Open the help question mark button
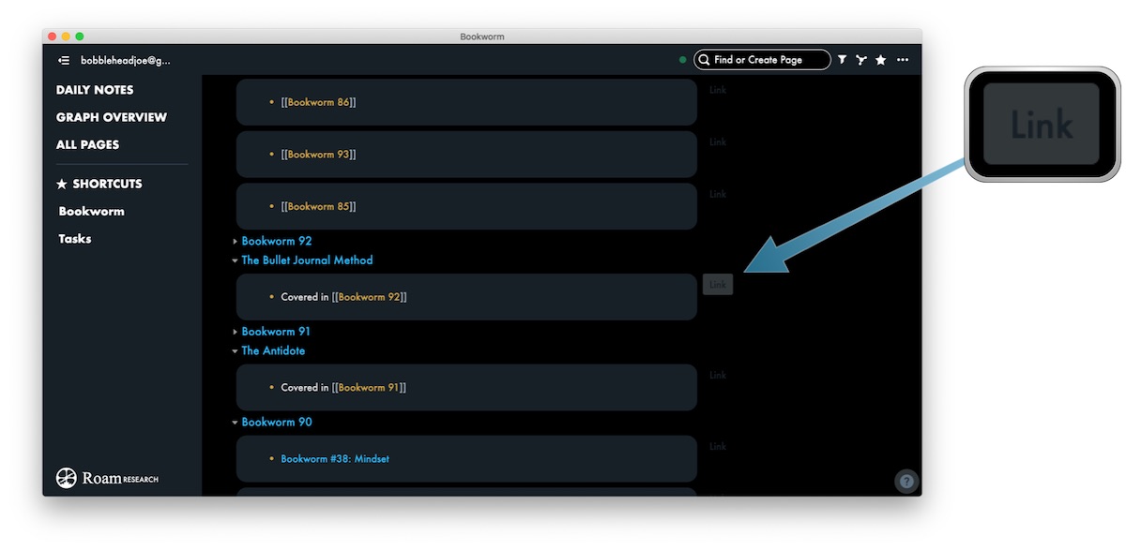The image size is (1126, 550). pos(906,482)
